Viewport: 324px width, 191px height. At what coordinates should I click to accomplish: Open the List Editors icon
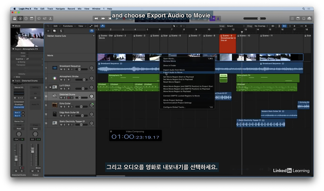pyautogui.click(x=292, y=18)
